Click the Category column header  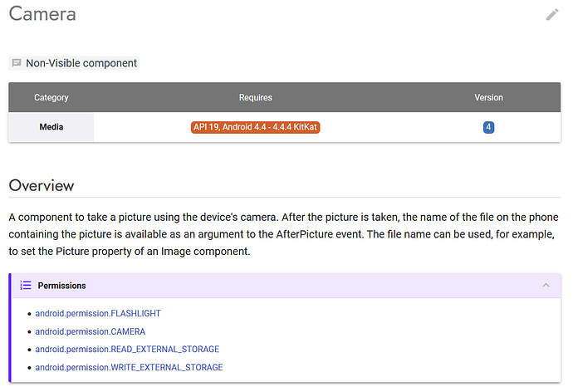(x=51, y=97)
